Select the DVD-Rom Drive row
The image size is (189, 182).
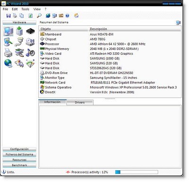[x=110, y=73]
